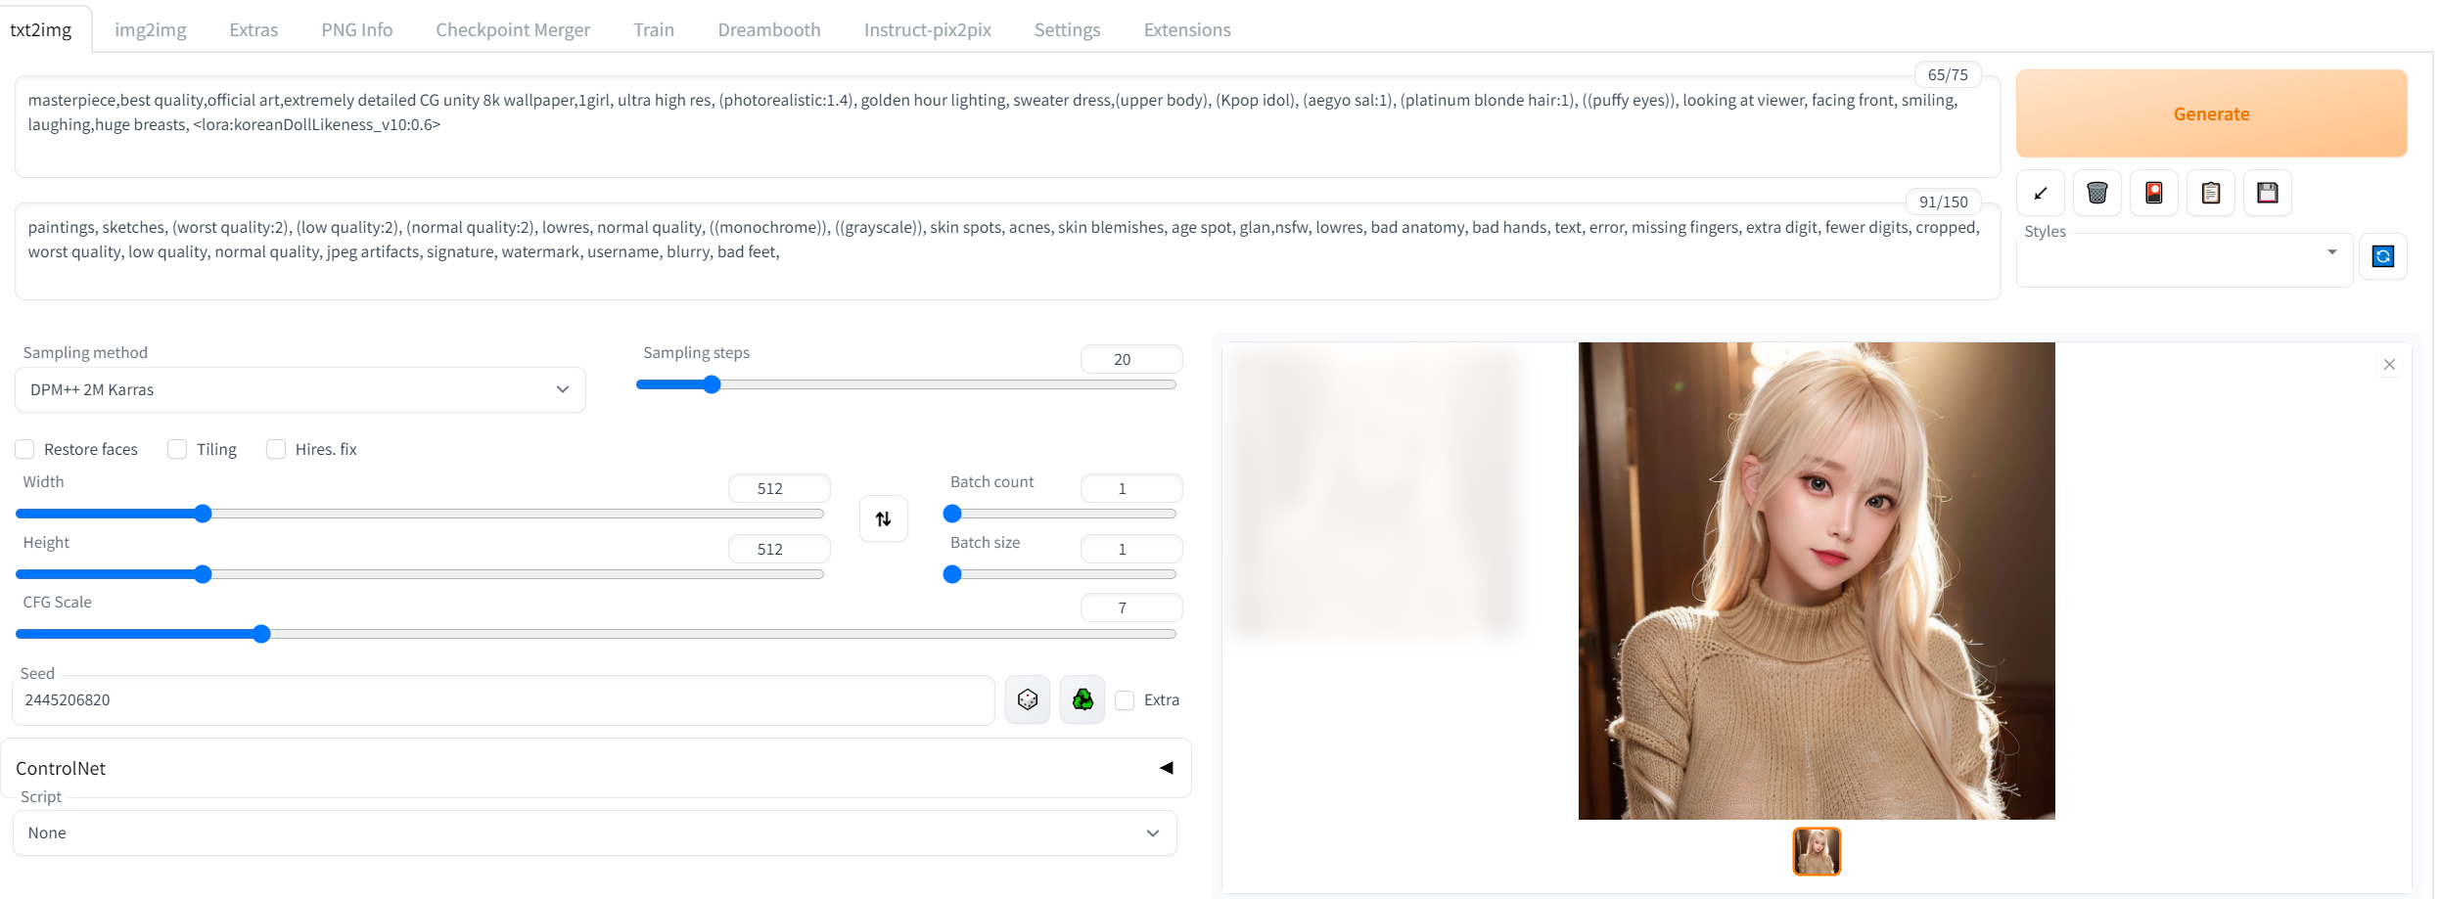Click the dice icon to randomize the seed

click(x=1028, y=699)
